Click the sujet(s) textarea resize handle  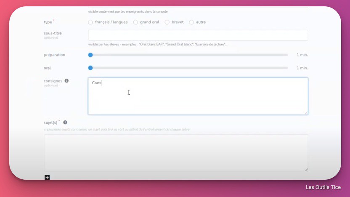pos(306,169)
